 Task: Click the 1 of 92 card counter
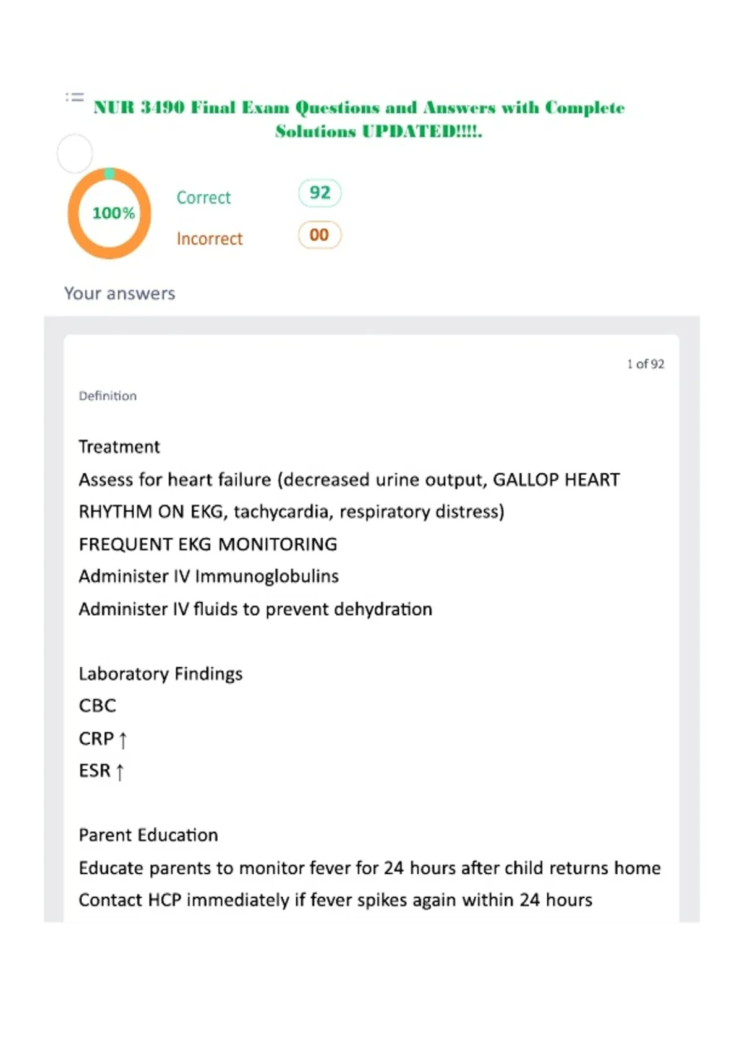click(x=646, y=364)
